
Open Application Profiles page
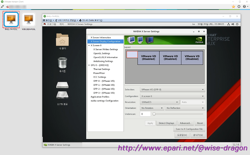[x=100, y=97]
